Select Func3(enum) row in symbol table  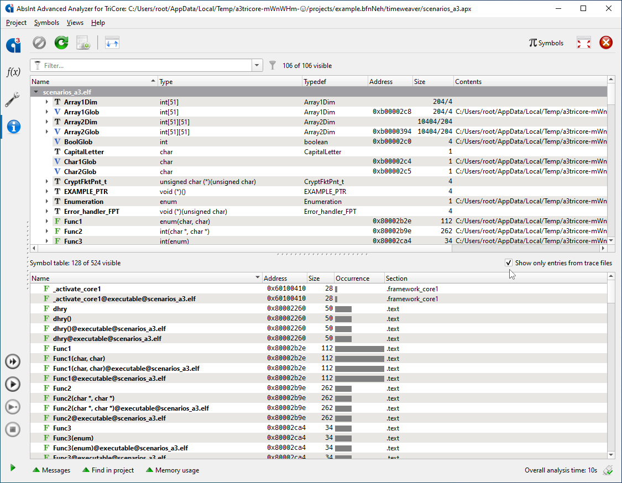[x=318, y=438]
